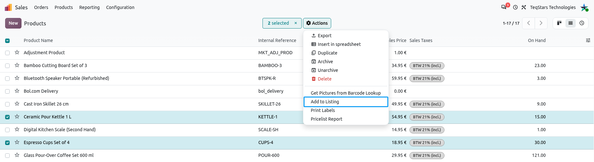Open the Reporting menu
This screenshot has height=162, width=594.
click(x=90, y=7)
